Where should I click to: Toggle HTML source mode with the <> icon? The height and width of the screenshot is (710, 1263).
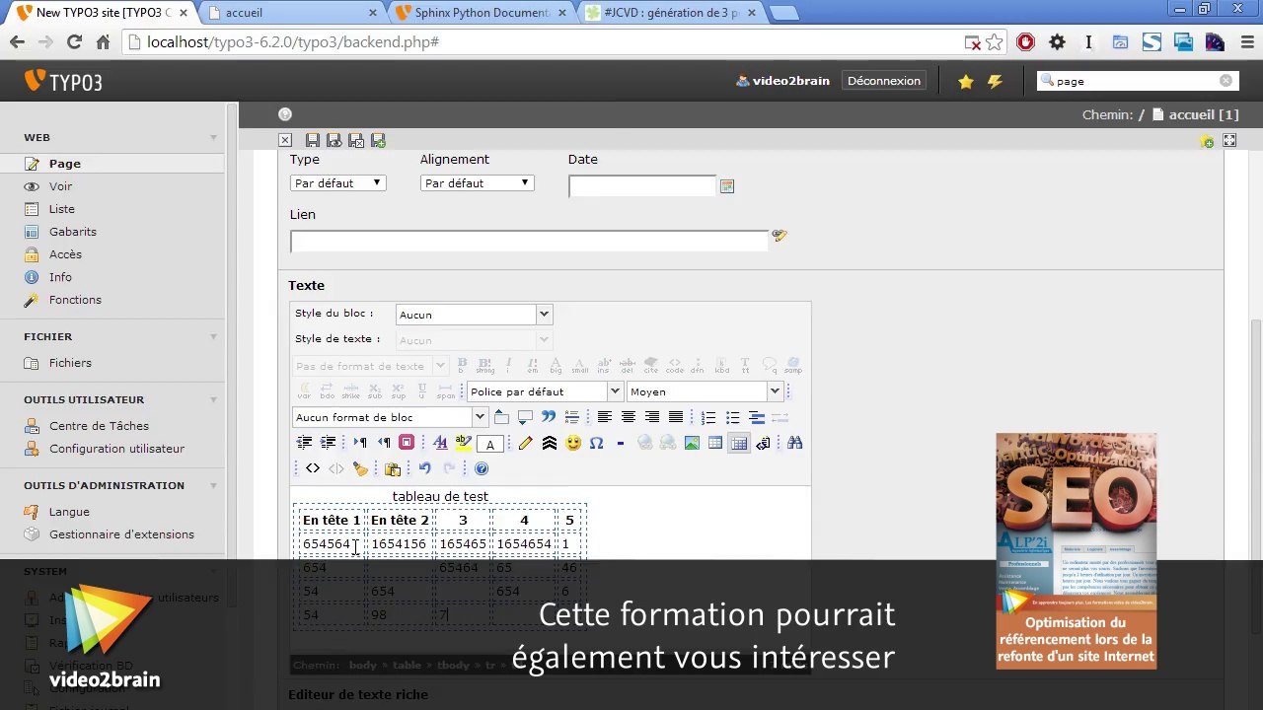(313, 468)
